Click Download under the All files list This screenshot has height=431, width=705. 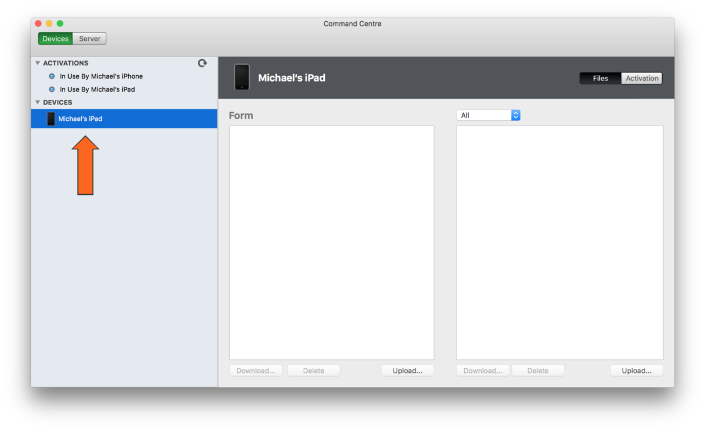point(483,371)
